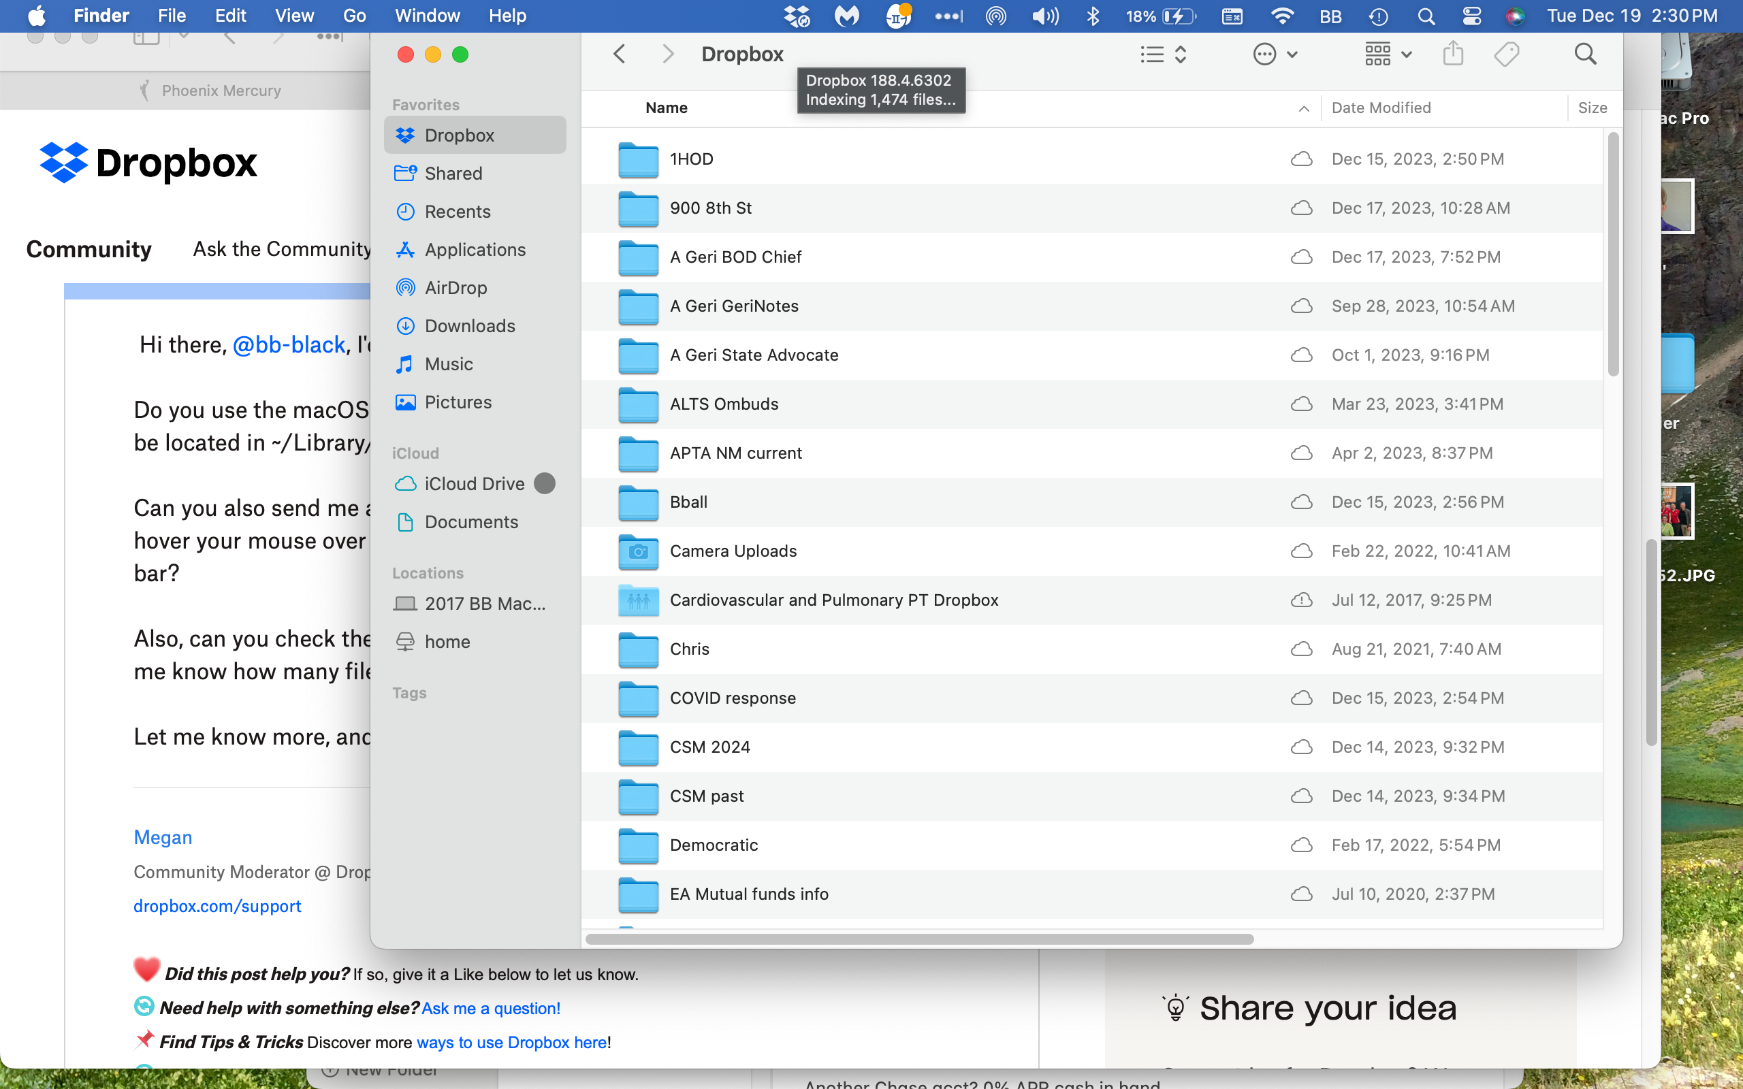The height and width of the screenshot is (1089, 1743).
Task: Open the Help menu
Action: coord(507,15)
